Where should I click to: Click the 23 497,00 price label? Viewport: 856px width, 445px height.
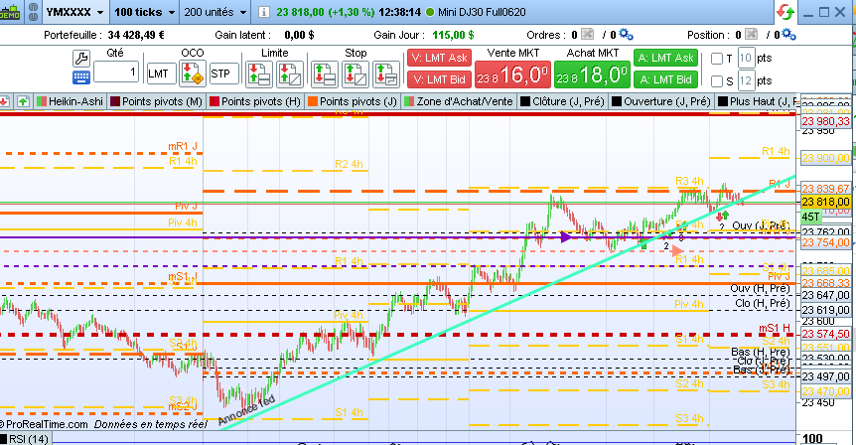tap(825, 376)
